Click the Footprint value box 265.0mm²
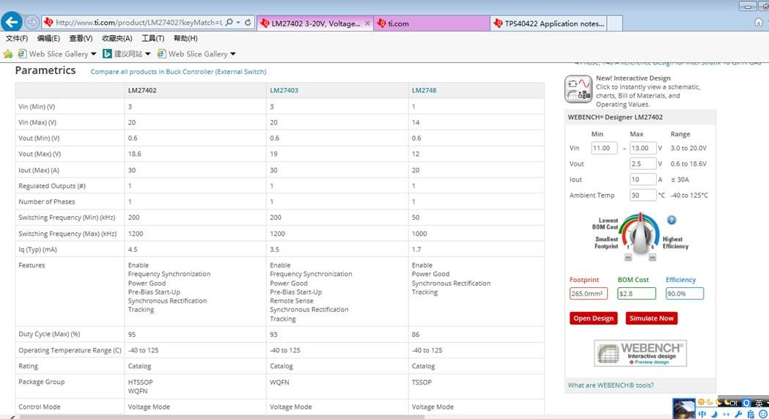The width and height of the screenshot is (769, 419). coord(589,294)
